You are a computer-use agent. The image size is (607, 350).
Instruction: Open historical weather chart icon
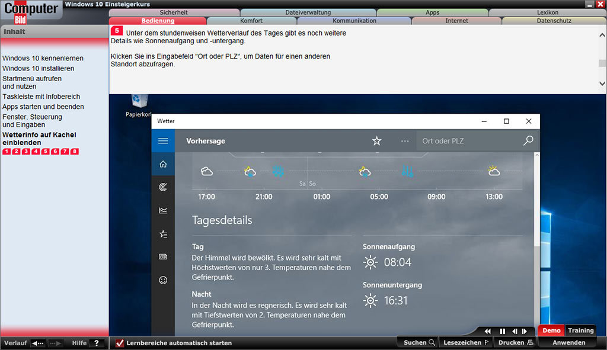tap(163, 210)
